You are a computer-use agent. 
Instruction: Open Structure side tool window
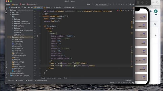(6, 65)
